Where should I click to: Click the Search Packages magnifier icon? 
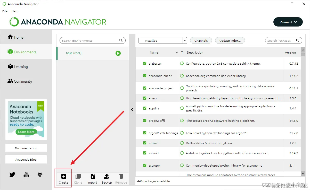pyautogui.click(x=298, y=40)
